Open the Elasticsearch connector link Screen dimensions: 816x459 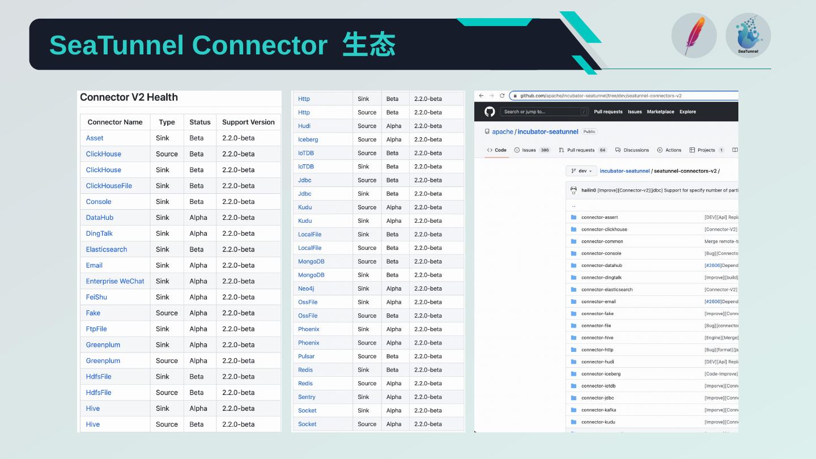(107, 249)
